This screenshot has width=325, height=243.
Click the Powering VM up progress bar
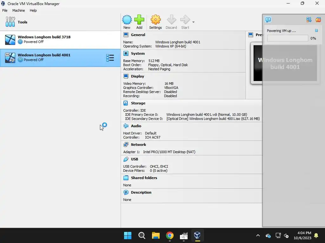tap(288, 38)
